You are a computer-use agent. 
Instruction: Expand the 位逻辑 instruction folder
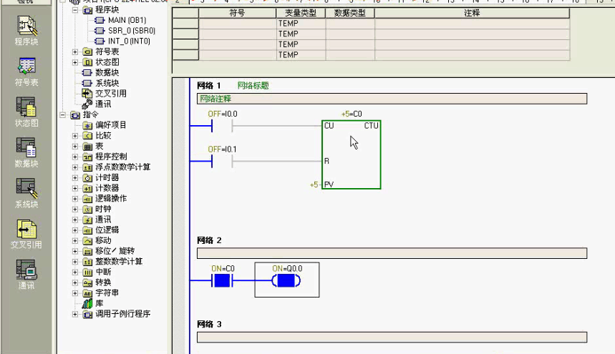(x=75, y=230)
